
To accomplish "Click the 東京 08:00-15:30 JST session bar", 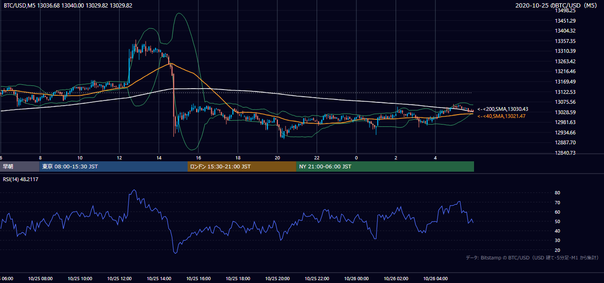I will click(x=113, y=166).
